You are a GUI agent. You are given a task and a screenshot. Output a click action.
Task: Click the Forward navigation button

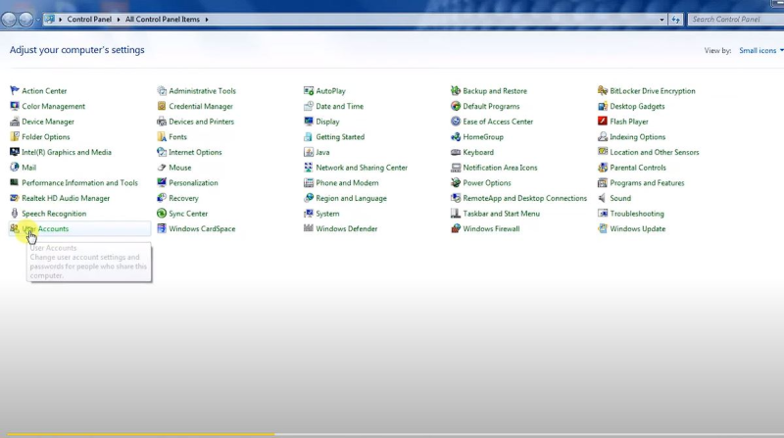25,19
